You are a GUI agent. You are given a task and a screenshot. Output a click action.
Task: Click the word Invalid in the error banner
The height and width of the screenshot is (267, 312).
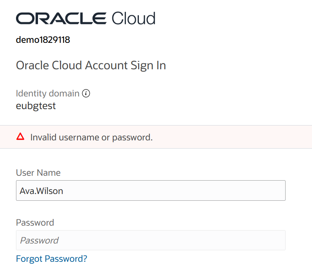coord(43,137)
